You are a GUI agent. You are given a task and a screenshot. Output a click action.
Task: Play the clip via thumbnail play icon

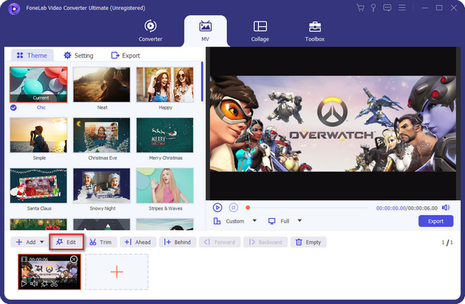click(24, 284)
